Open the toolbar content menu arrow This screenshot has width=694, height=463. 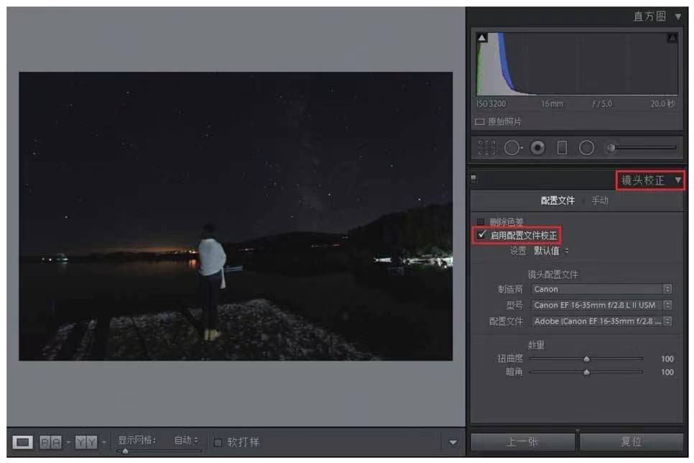click(x=453, y=442)
